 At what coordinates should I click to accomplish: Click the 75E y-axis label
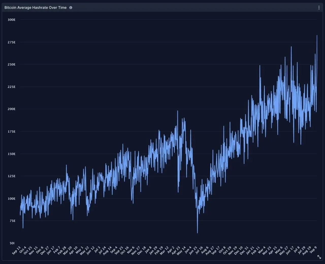point(12,221)
